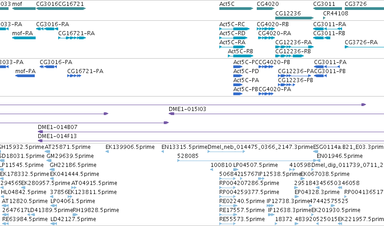
Task: Select the Act5C-PB protein label
Action: click(246, 89)
